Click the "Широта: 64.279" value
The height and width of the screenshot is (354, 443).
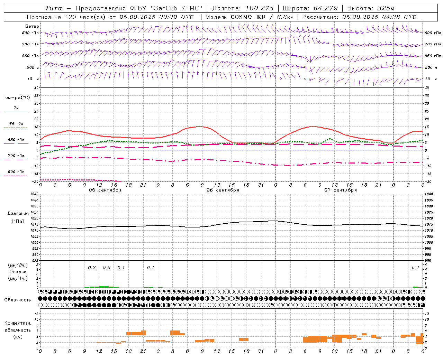coord(310,8)
